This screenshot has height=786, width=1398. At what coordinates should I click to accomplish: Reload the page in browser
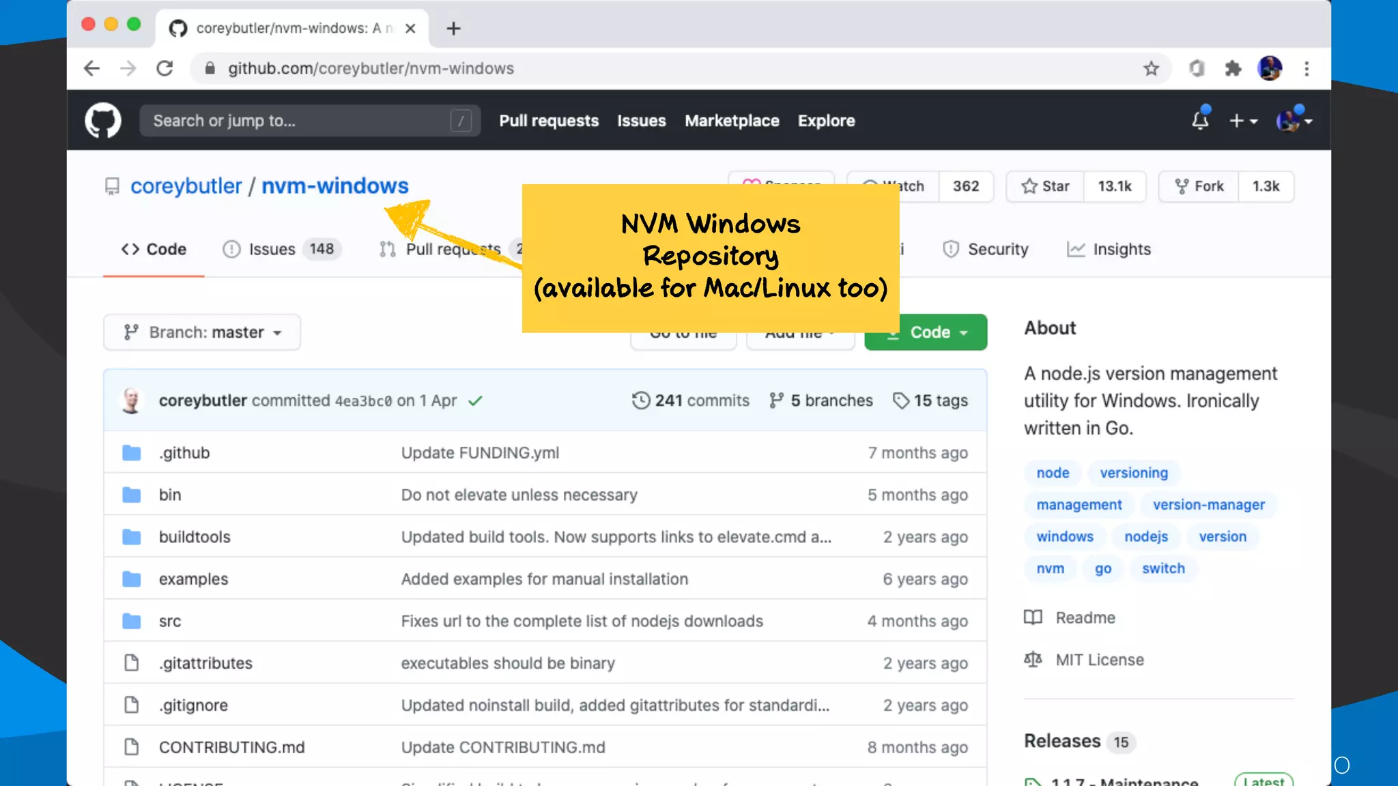point(165,68)
